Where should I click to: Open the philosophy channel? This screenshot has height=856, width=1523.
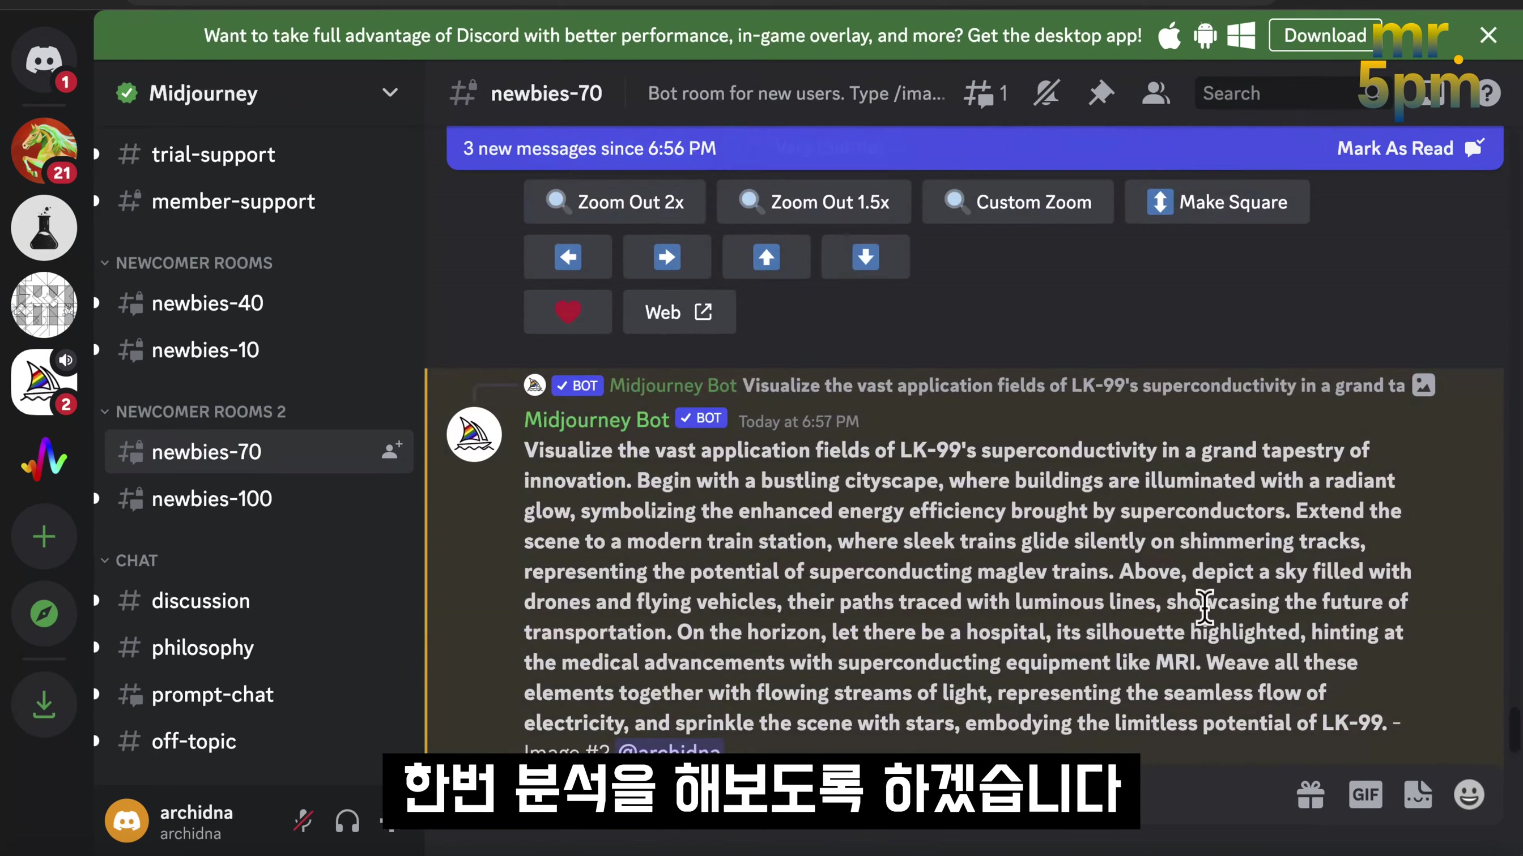click(x=259, y=648)
